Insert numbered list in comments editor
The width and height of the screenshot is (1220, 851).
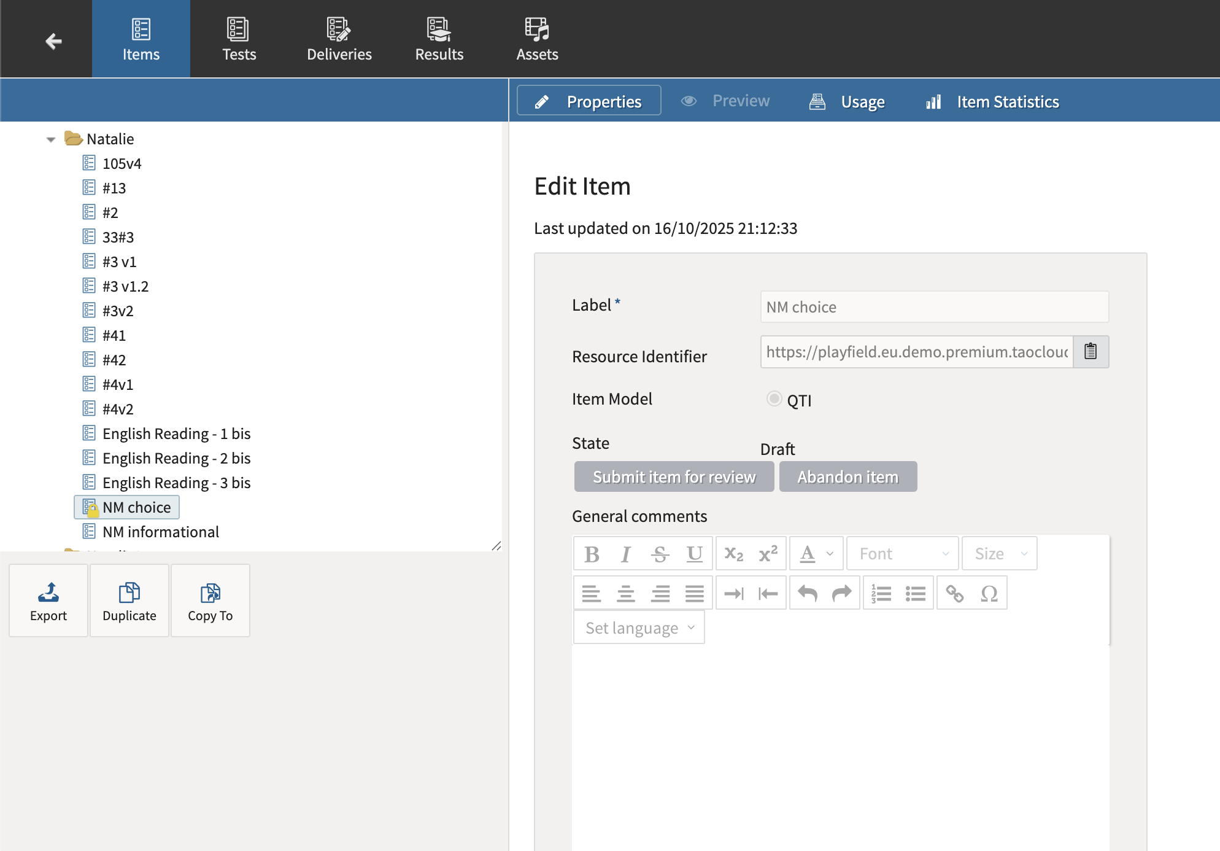881,593
